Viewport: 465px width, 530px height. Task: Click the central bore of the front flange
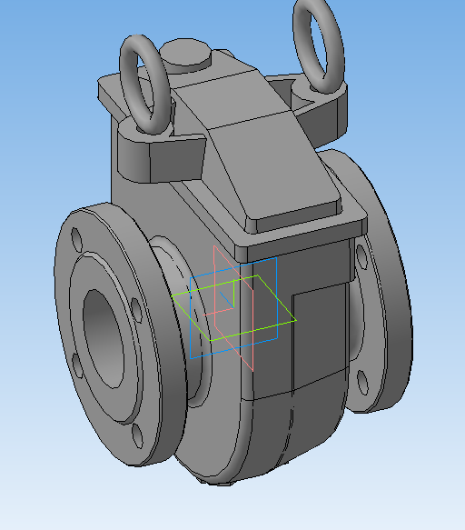(x=104, y=338)
